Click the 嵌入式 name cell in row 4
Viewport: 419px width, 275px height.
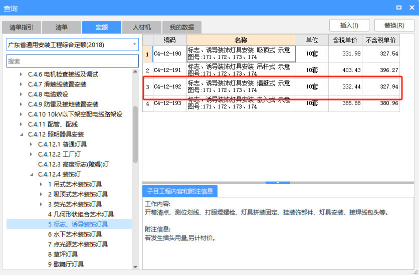coord(241,103)
